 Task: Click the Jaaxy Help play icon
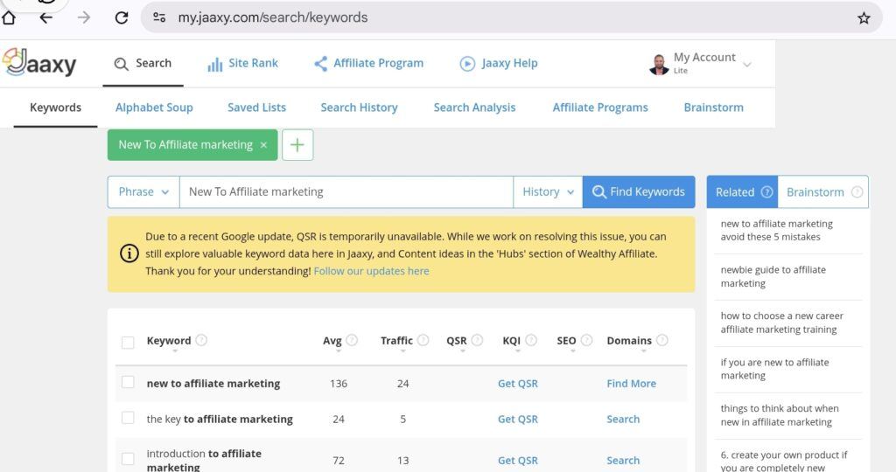pyautogui.click(x=467, y=63)
